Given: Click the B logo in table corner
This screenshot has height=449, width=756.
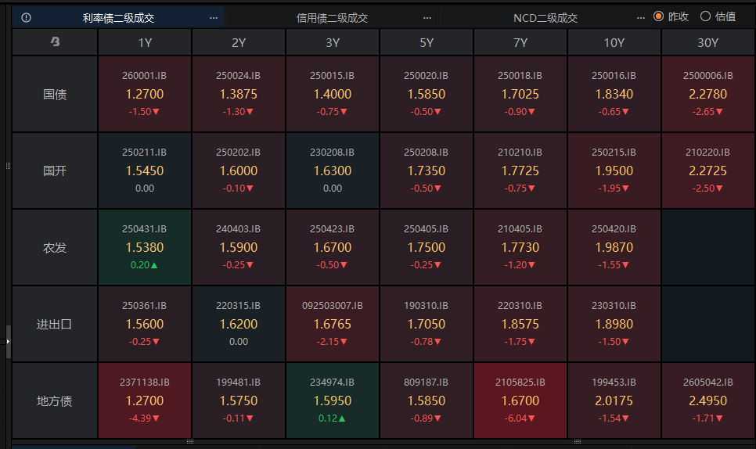Looking at the screenshot, I should coord(55,42).
